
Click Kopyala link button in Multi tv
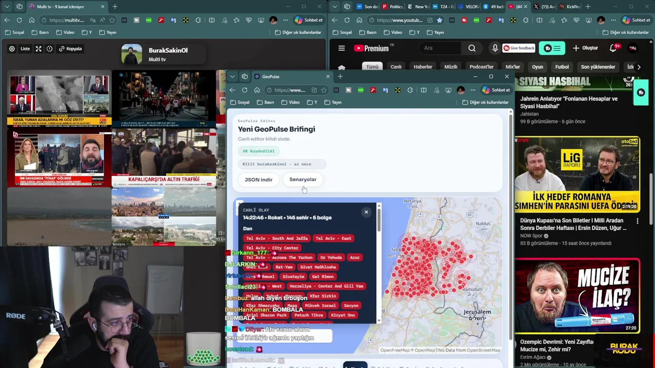coord(71,49)
